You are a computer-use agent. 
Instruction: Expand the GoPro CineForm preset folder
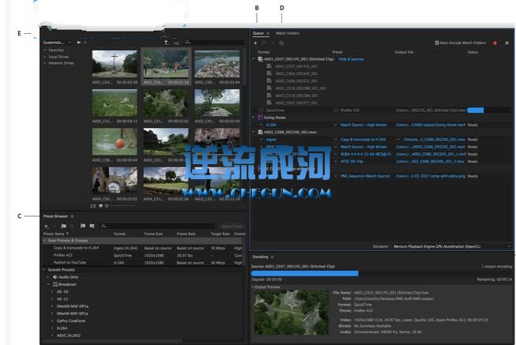click(52, 321)
